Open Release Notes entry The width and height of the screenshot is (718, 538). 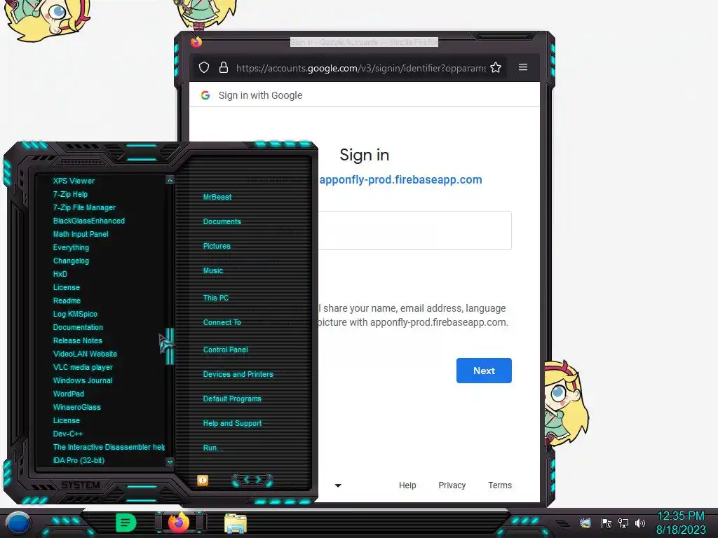tap(77, 340)
